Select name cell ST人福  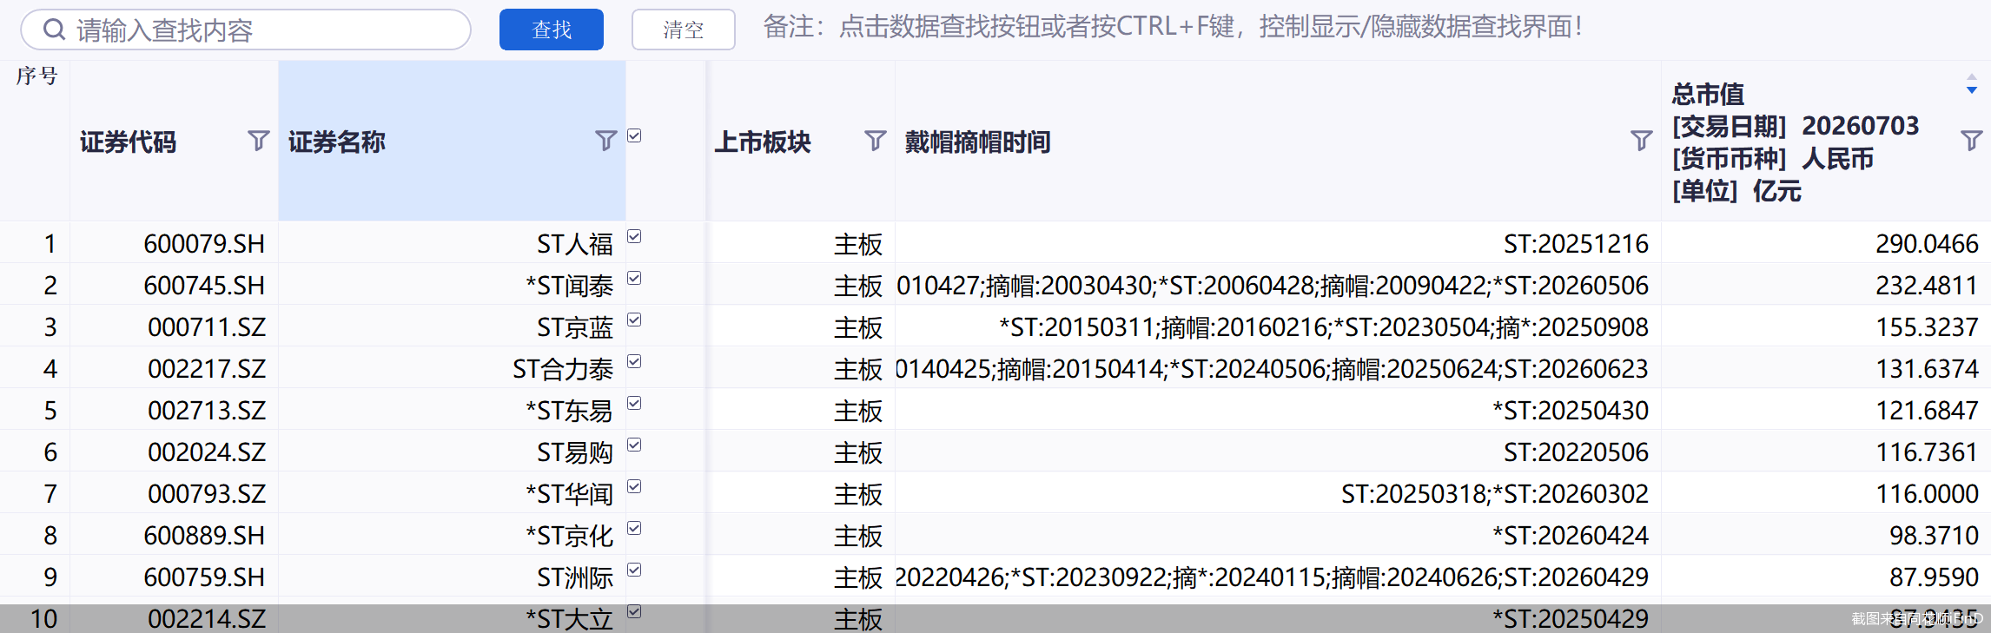click(x=452, y=243)
